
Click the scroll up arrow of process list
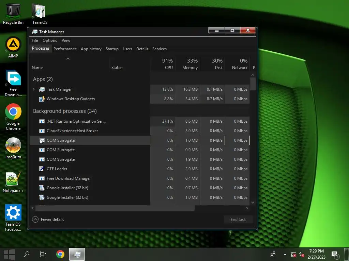pyautogui.click(x=253, y=75)
